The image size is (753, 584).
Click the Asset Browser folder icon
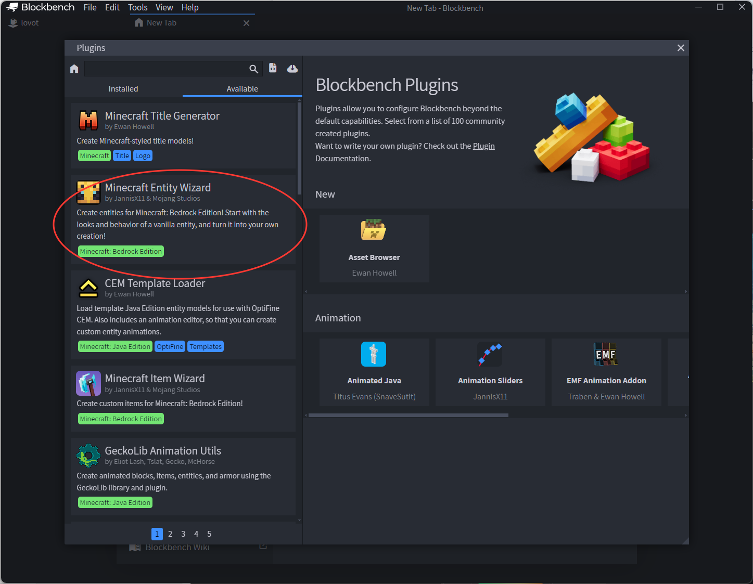pyautogui.click(x=374, y=230)
